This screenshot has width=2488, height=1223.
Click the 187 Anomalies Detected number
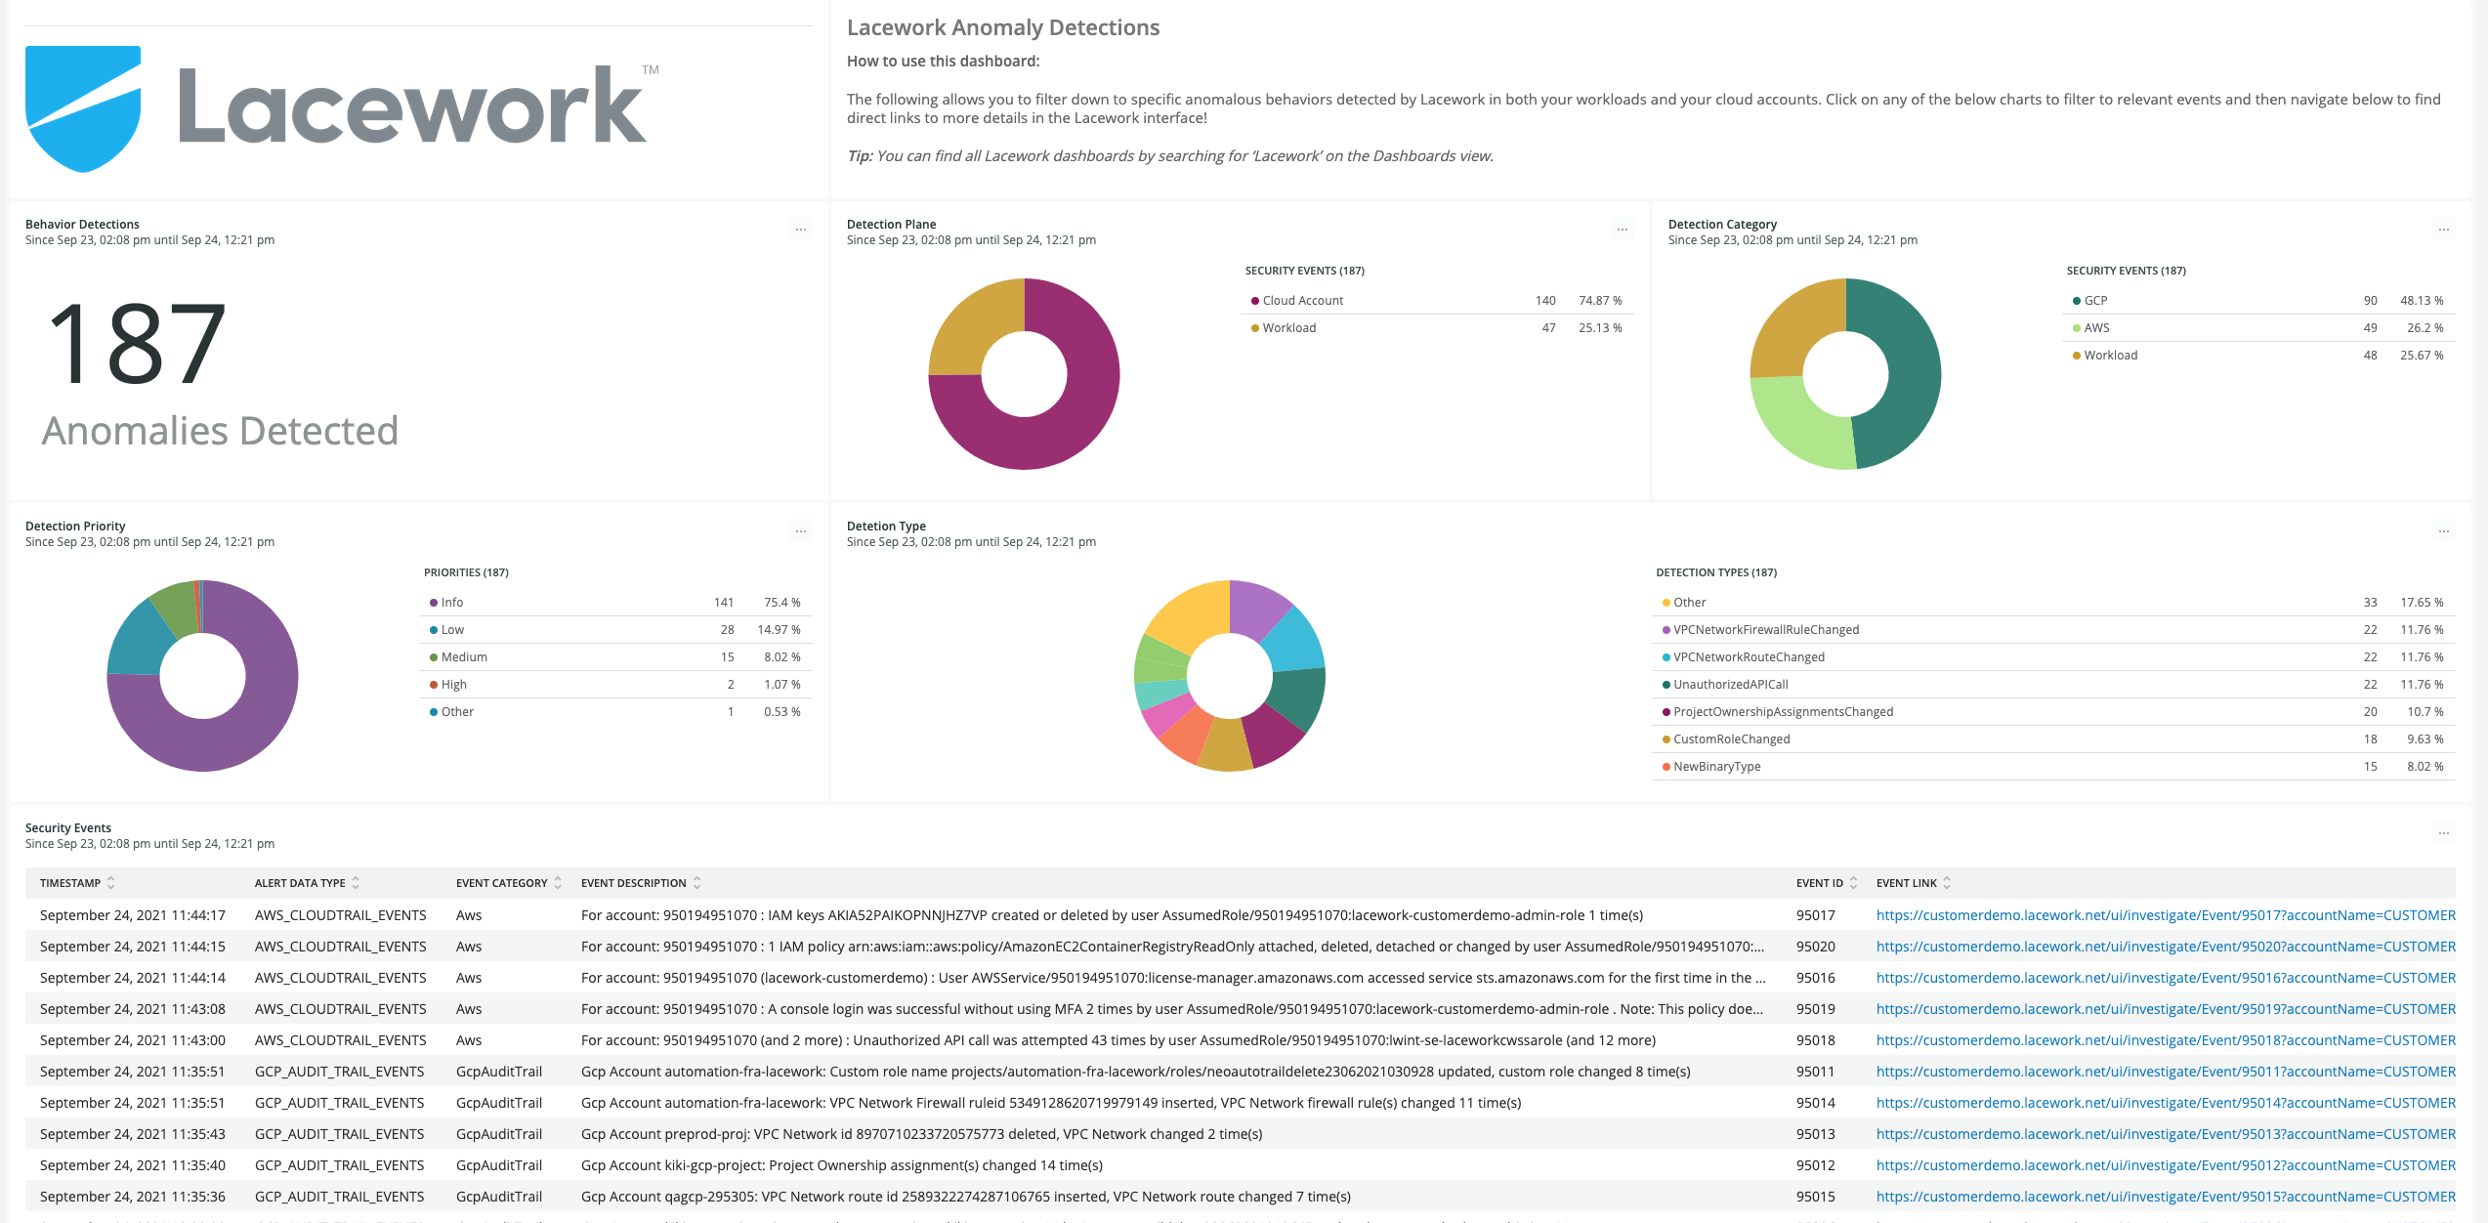(x=137, y=344)
